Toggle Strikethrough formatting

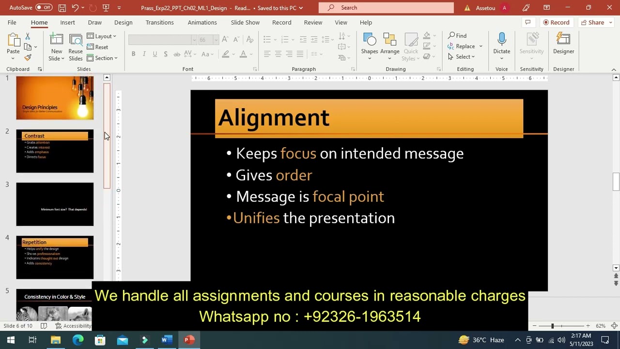[x=176, y=54]
